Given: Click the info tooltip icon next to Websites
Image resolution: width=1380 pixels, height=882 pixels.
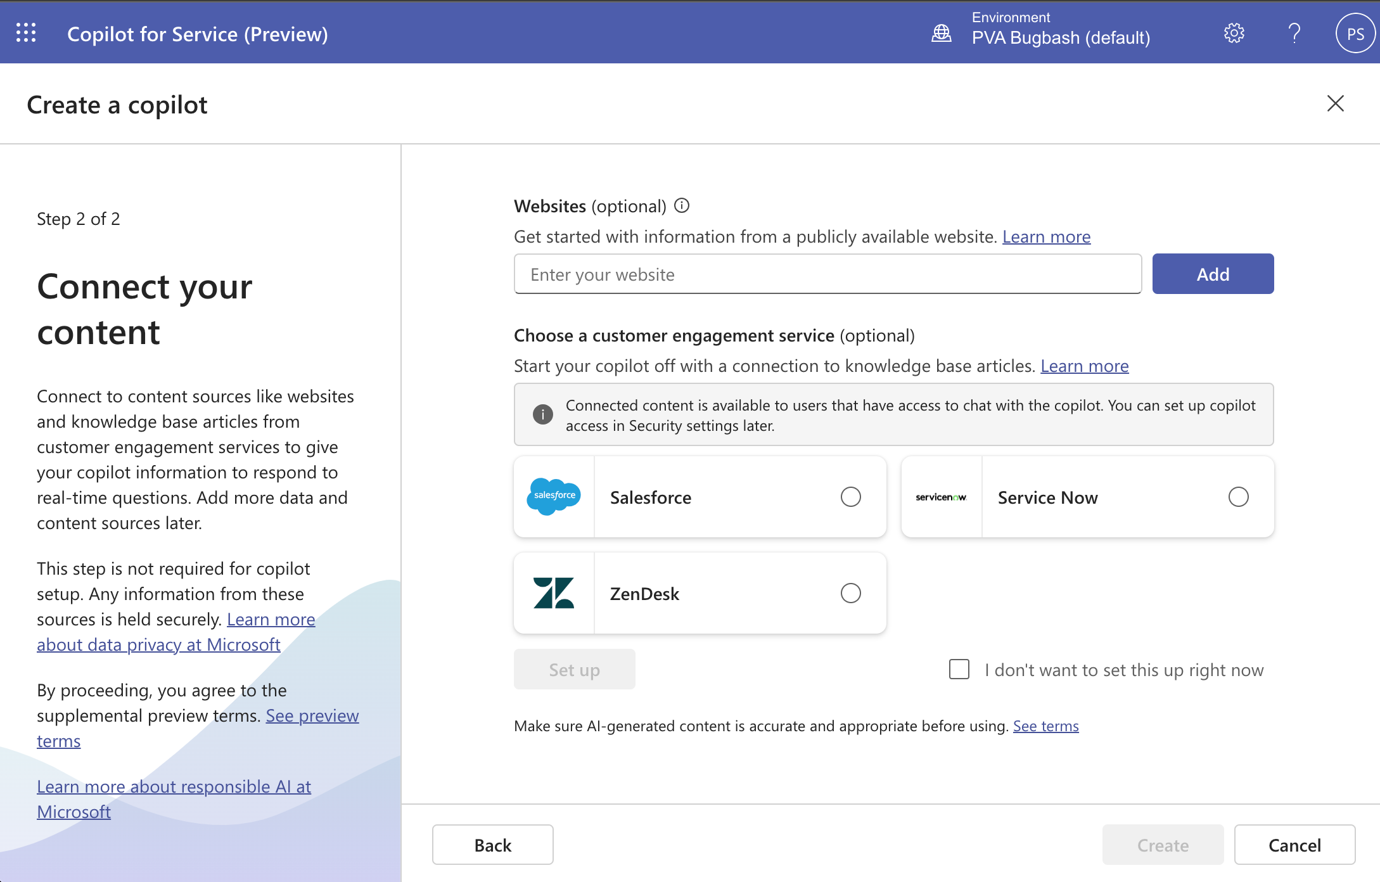Looking at the screenshot, I should (x=682, y=206).
